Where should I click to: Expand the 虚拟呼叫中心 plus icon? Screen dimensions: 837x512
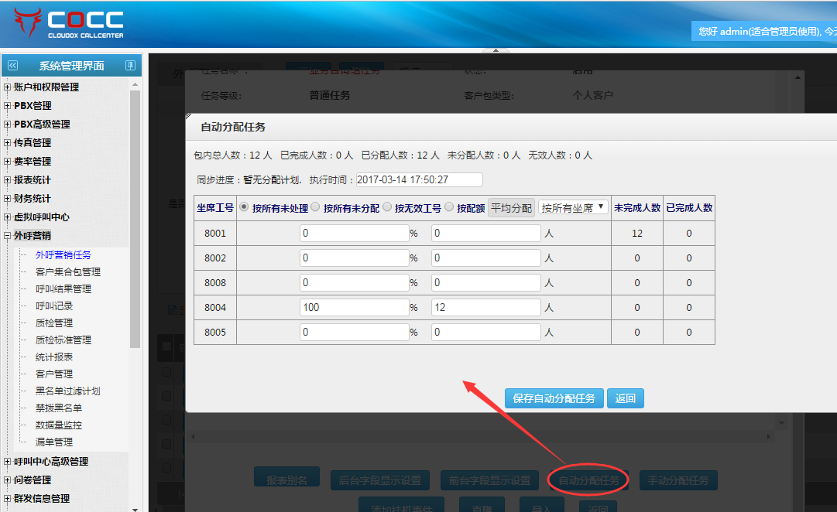coord(8,217)
